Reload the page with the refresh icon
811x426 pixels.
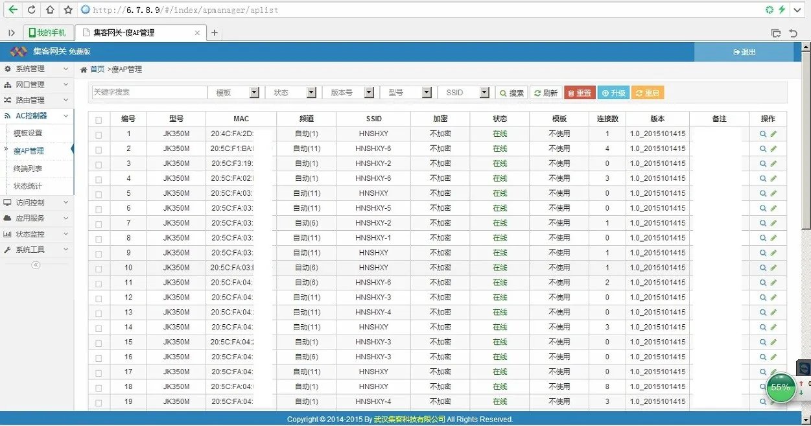31,10
